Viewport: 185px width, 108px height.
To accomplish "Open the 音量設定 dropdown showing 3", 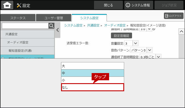I will (131, 43).
